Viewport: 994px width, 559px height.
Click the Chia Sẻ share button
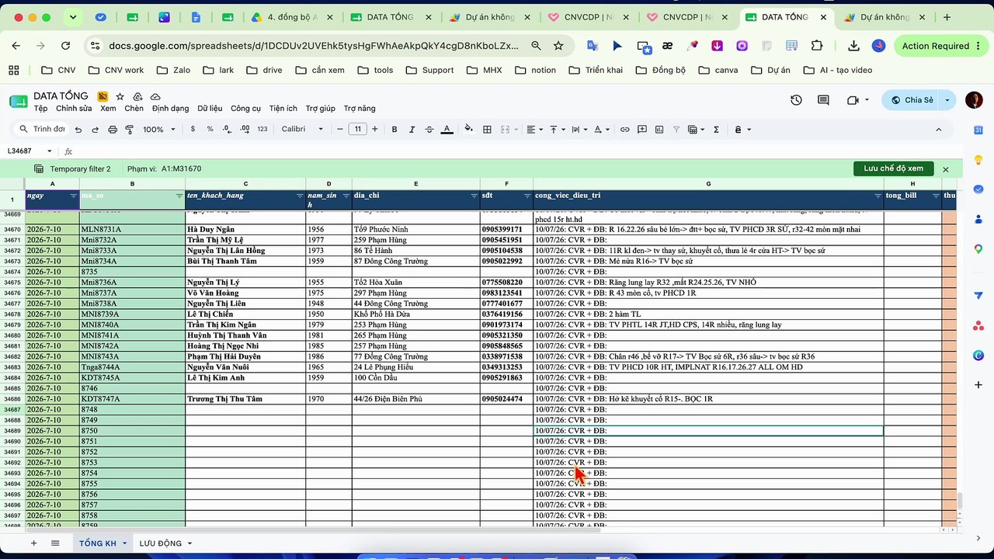point(912,100)
